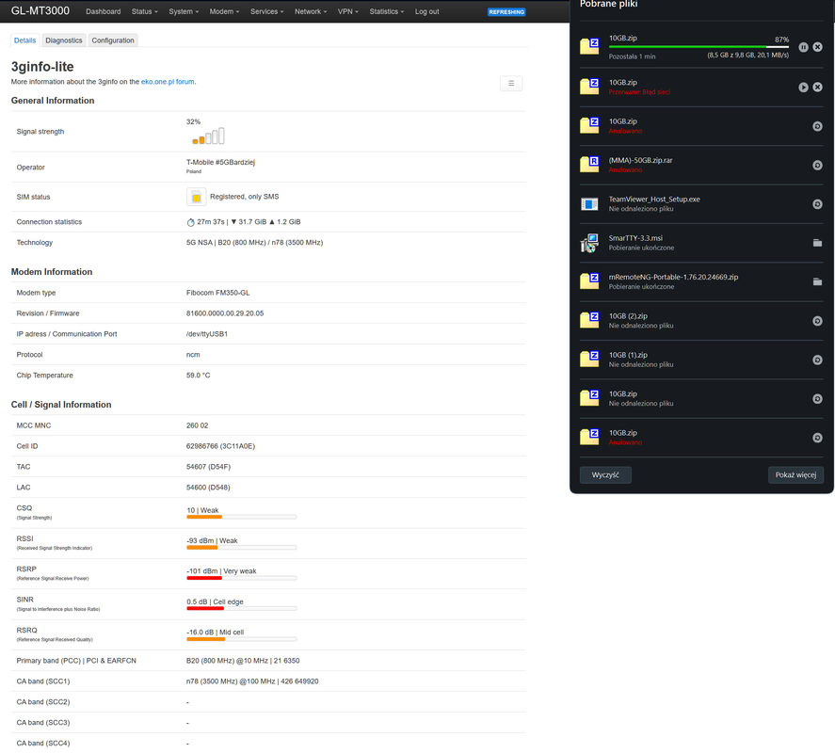The height and width of the screenshot is (753, 835).
Task: Resume the 10GB.zip download interrupted by network error
Action: tap(803, 88)
